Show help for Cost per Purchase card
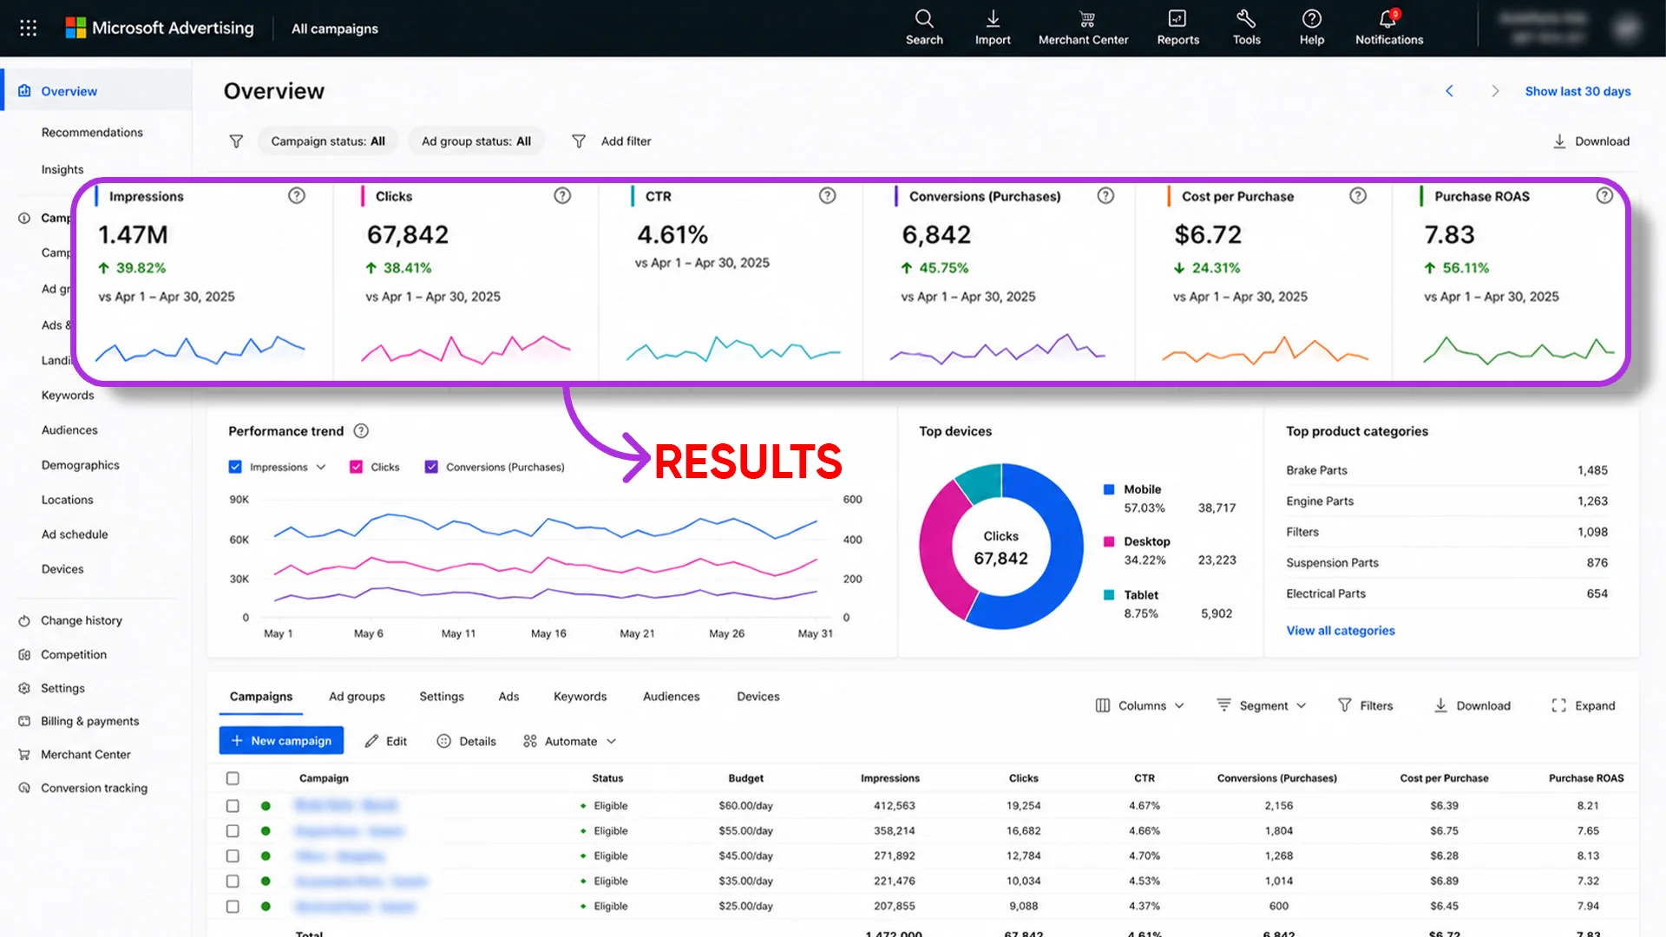This screenshot has height=937, width=1666. [1358, 196]
